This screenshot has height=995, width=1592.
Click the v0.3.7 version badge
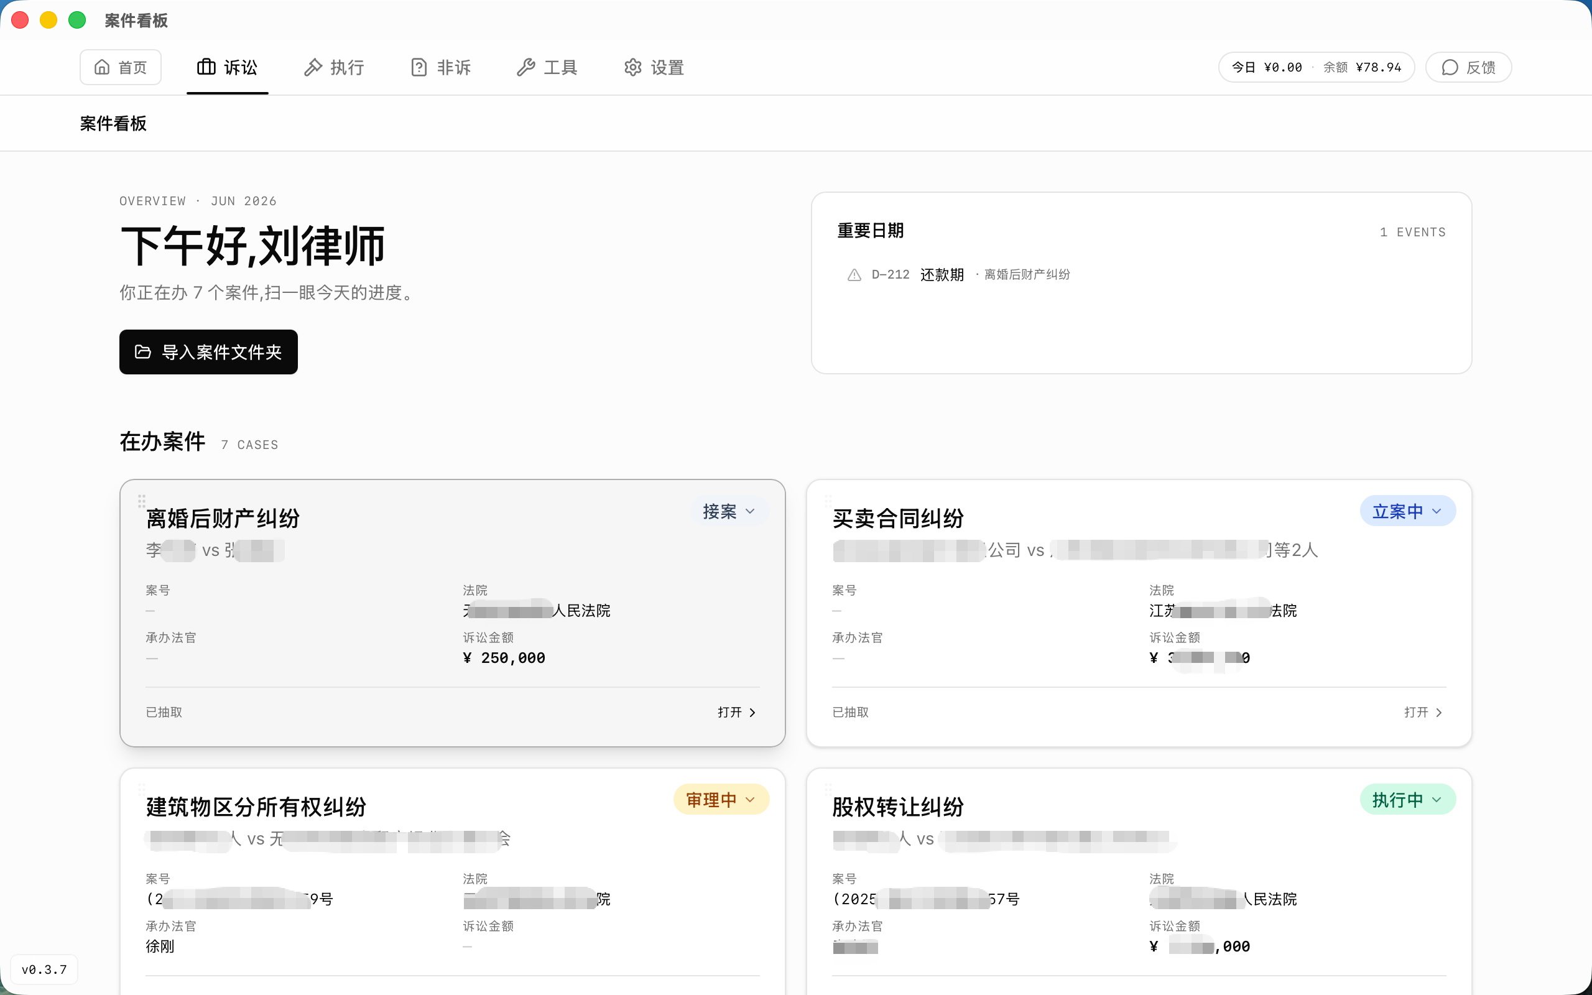click(44, 970)
